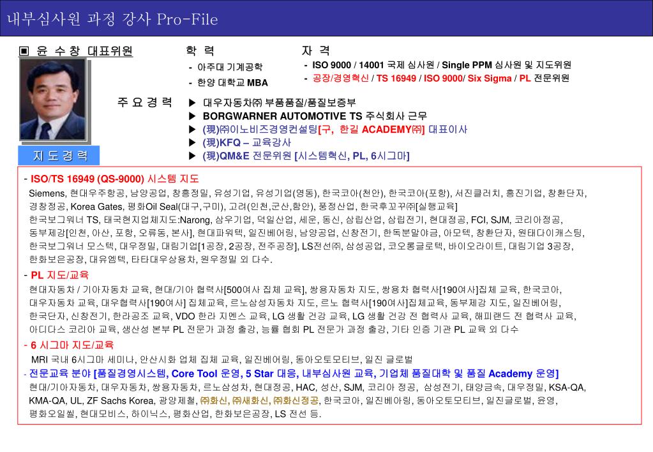Image resolution: width=653 pixels, height=452 pixels.
Task: Click the red text 한길 ACADEMY㈜
Action: [x=380, y=130]
